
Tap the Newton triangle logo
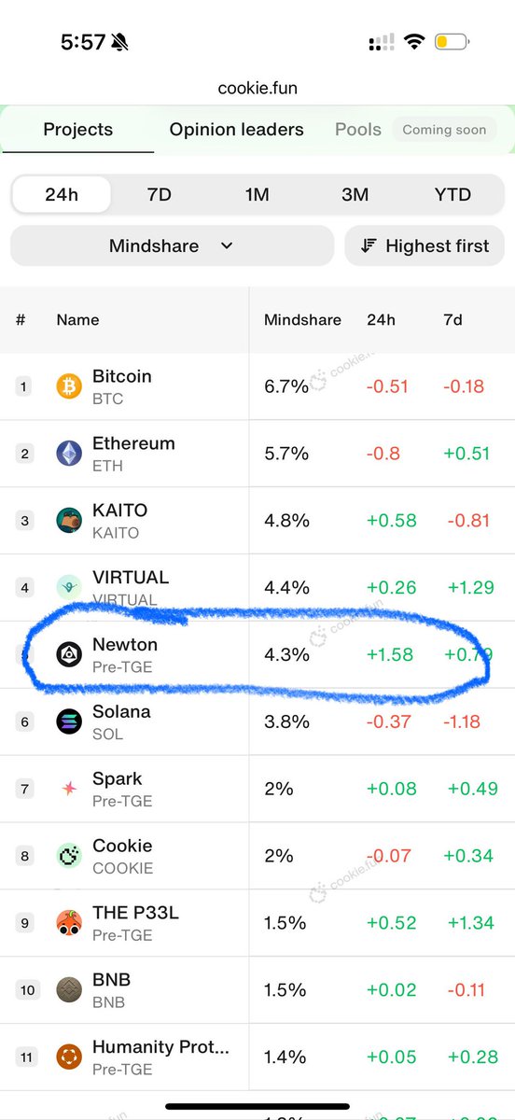(x=69, y=654)
